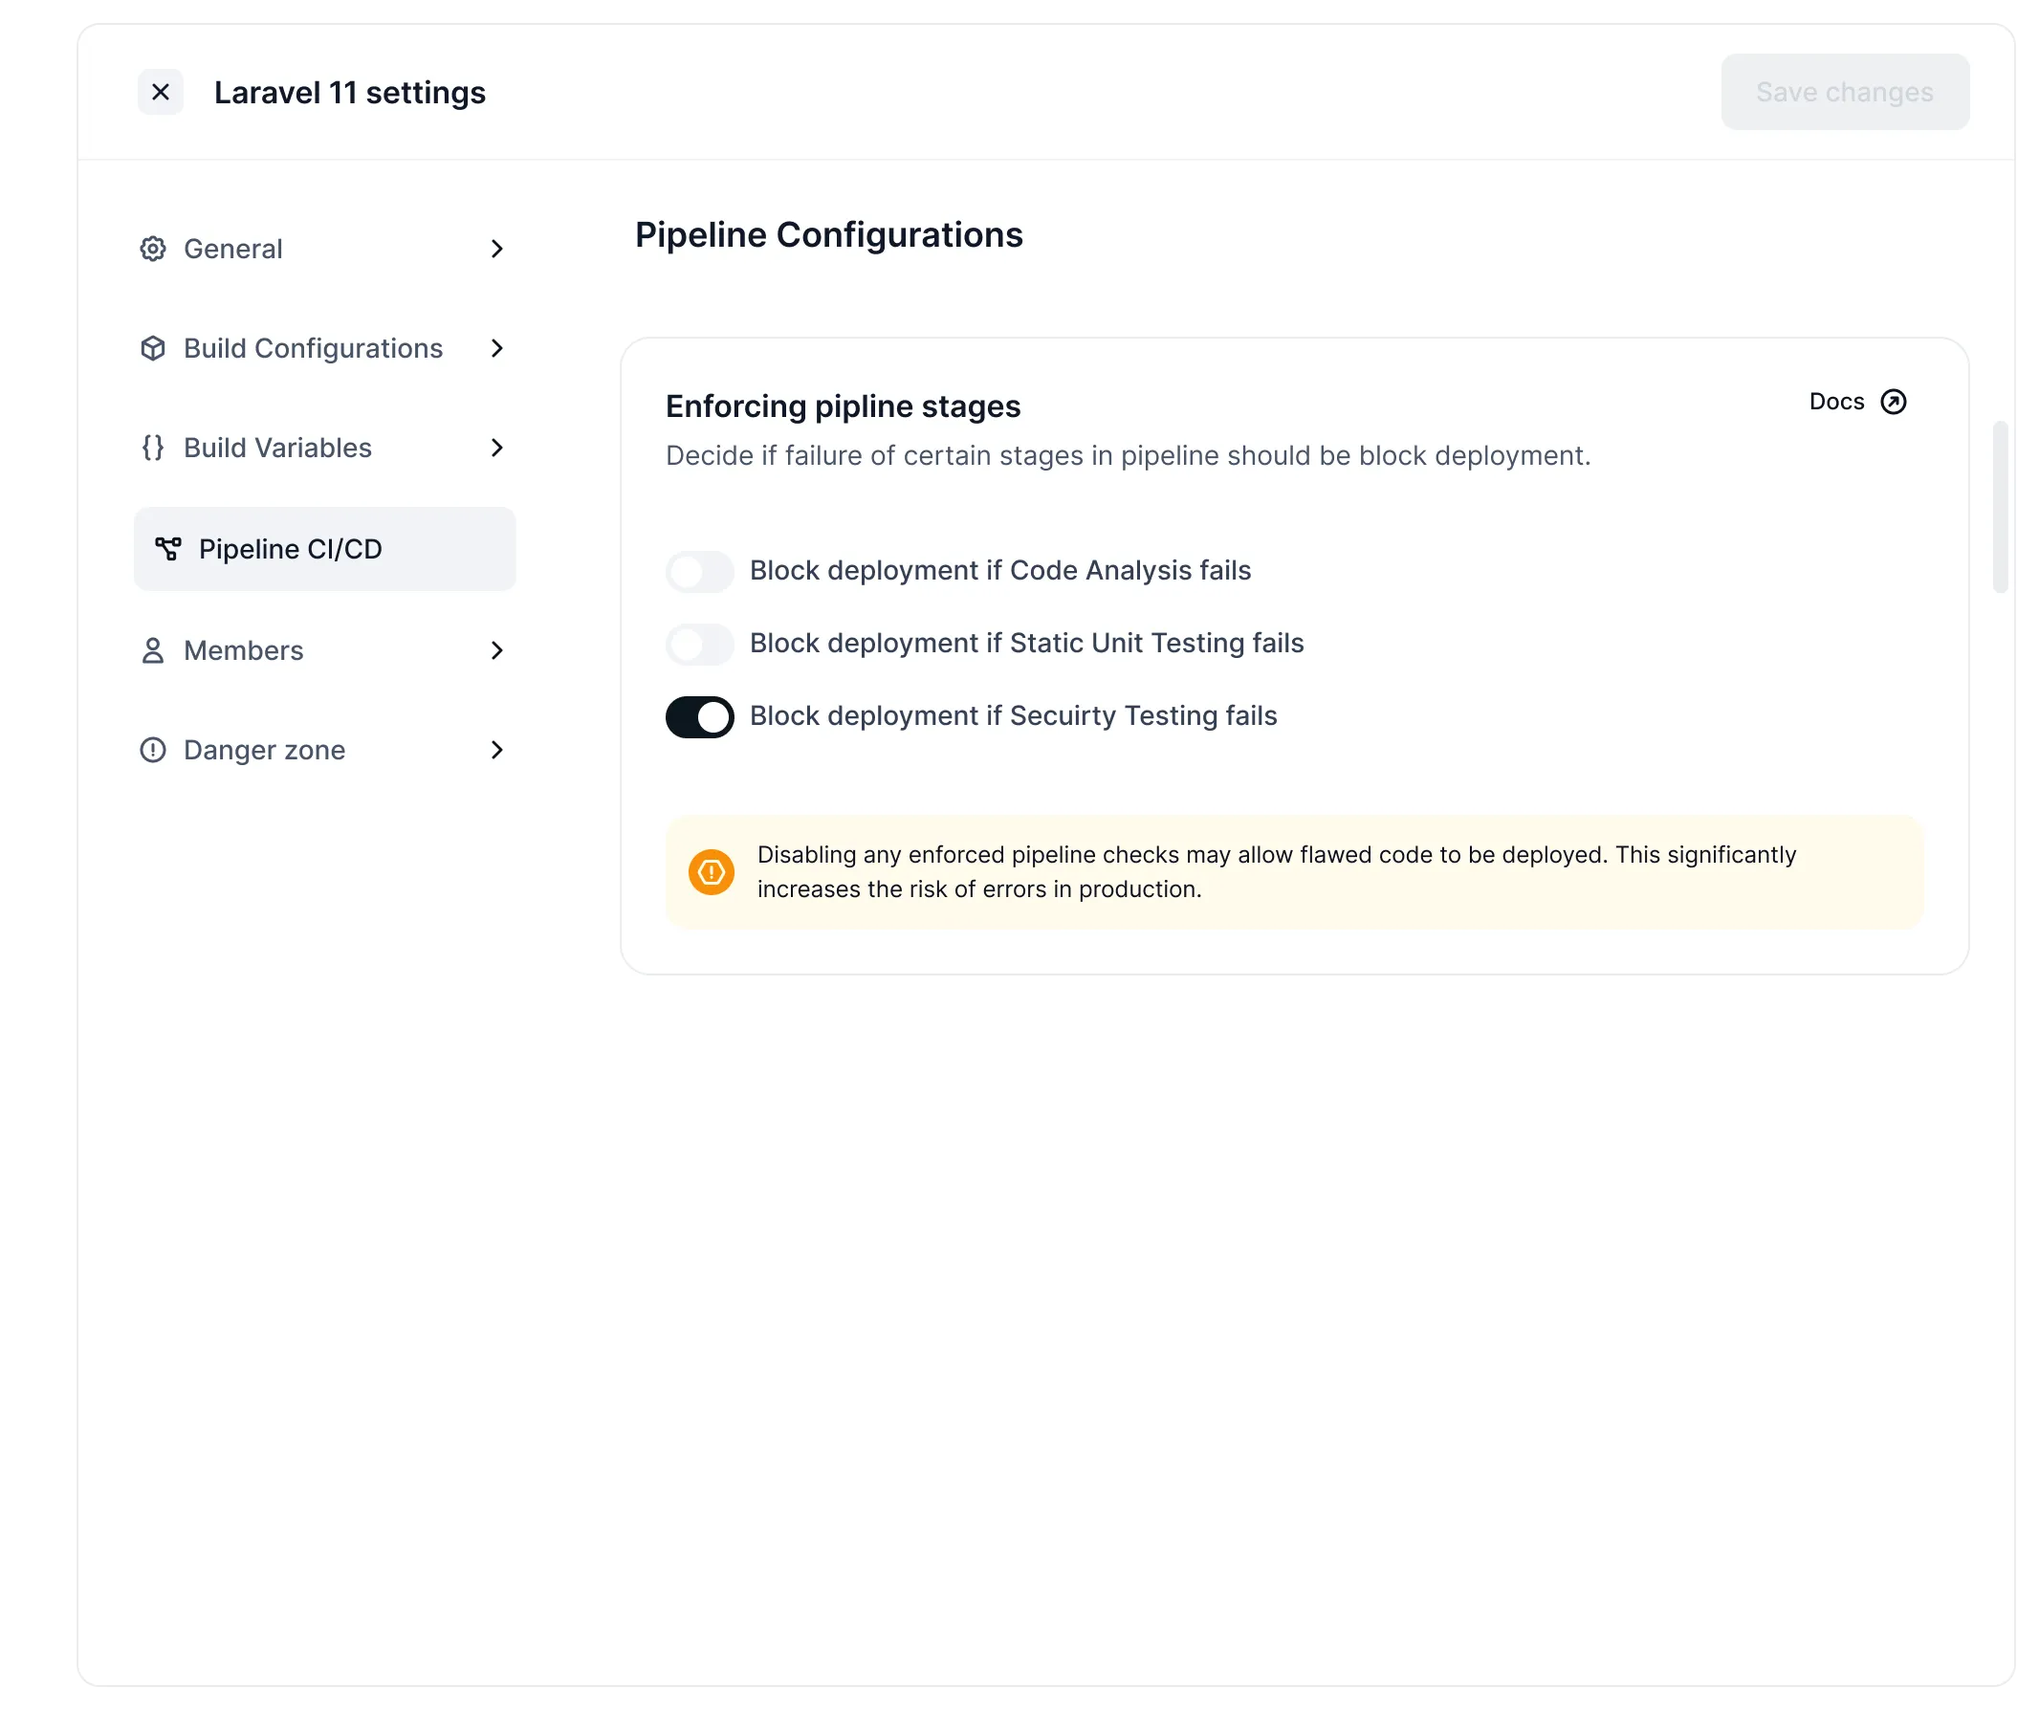Close the Laravel 11 settings panel

pos(161,92)
